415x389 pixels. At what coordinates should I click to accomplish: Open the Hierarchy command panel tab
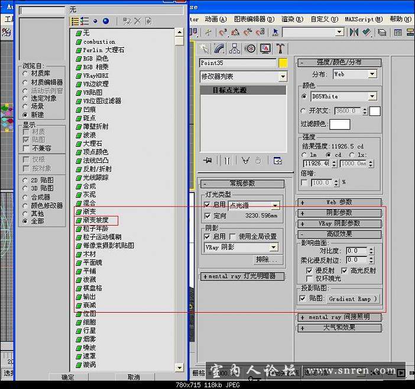pos(235,49)
